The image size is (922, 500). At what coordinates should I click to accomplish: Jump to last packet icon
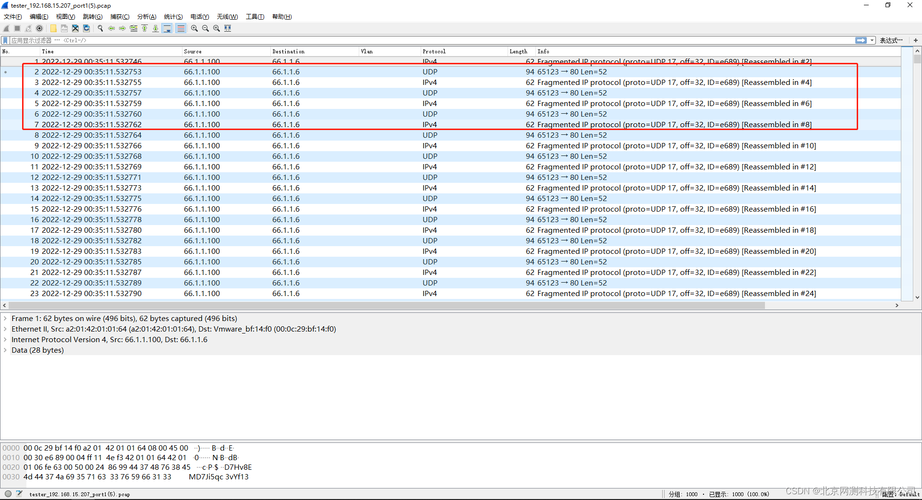tap(156, 28)
